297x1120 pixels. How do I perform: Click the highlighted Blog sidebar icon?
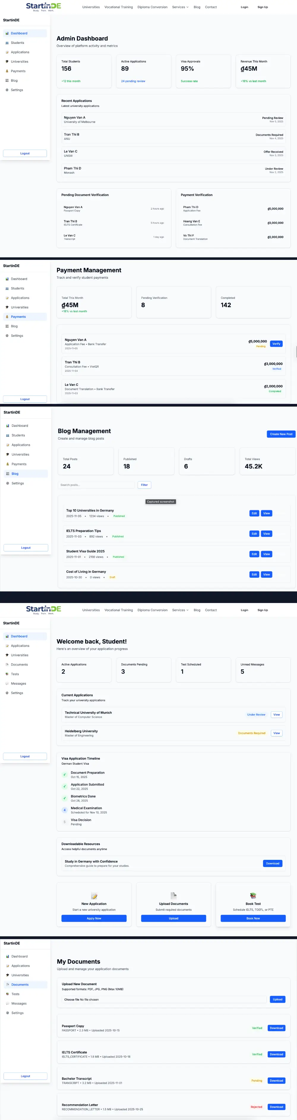point(7,474)
